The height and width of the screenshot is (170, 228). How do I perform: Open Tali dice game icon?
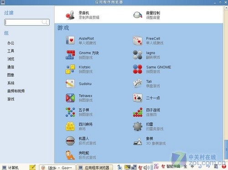(x=138, y=83)
